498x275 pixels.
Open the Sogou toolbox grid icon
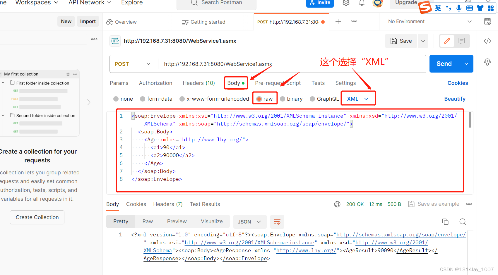click(491, 8)
